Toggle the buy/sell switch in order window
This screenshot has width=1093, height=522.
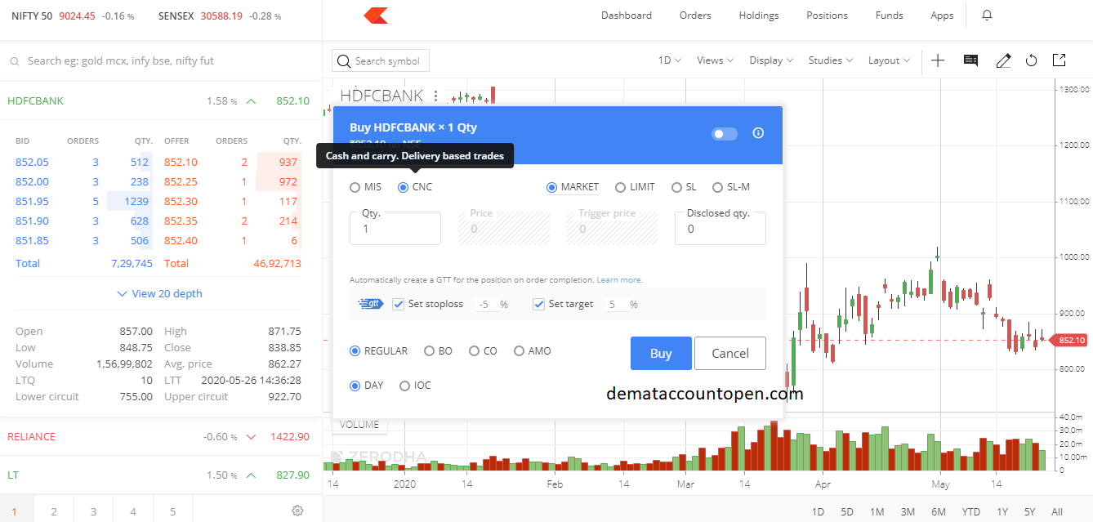(725, 133)
